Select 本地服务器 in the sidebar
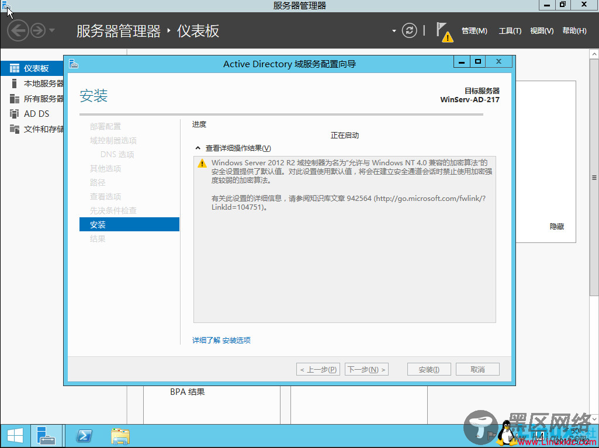This screenshot has width=599, height=448. pyautogui.click(x=32, y=84)
